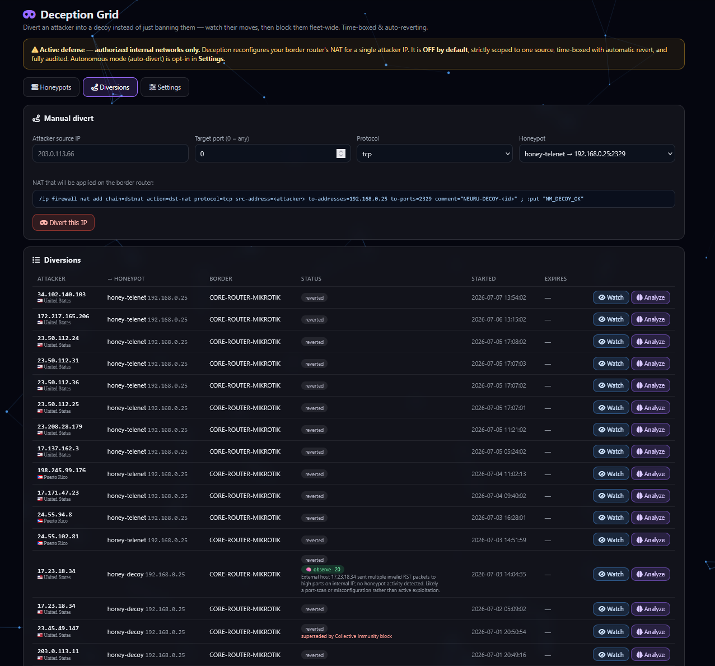The width and height of the screenshot is (715, 666).
Task: Open the Honeypot honey-telenet dropdown
Action: (x=597, y=153)
